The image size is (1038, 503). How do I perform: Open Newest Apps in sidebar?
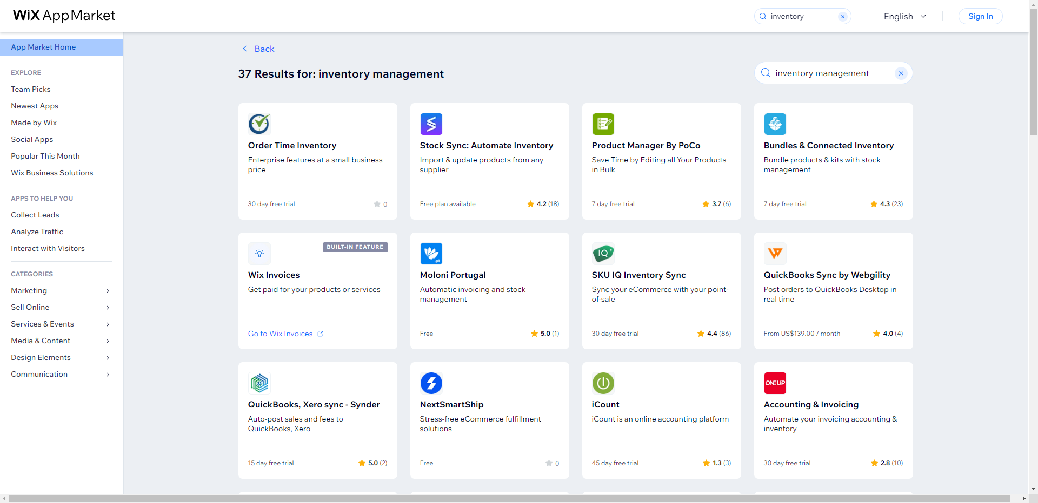(35, 106)
